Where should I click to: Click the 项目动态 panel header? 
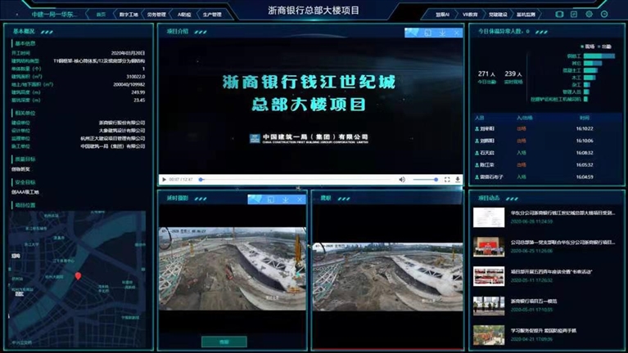coord(489,198)
